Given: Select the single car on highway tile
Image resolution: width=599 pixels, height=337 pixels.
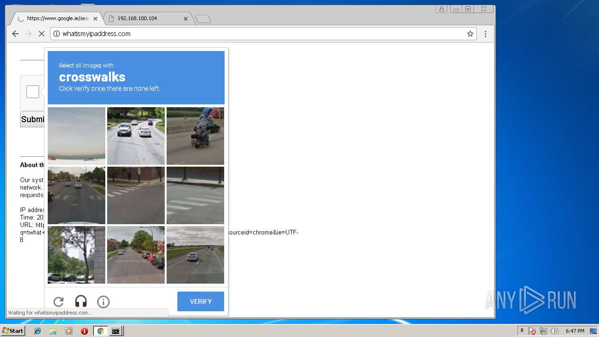Looking at the screenshot, I should [x=195, y=255].
